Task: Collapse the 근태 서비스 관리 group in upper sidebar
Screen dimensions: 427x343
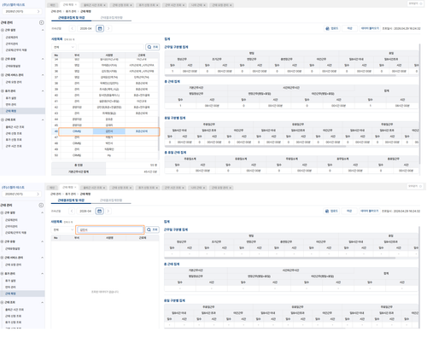Action: (43, 75)
